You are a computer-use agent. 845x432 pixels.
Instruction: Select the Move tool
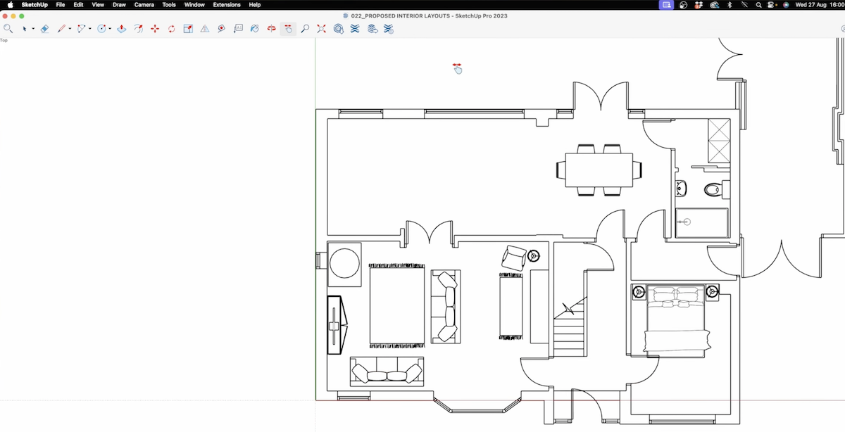(x=155, y=29)
